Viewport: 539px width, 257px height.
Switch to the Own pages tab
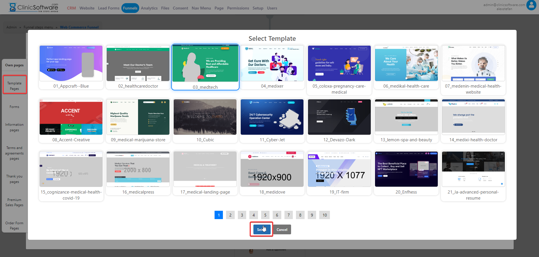click(14, 65)
